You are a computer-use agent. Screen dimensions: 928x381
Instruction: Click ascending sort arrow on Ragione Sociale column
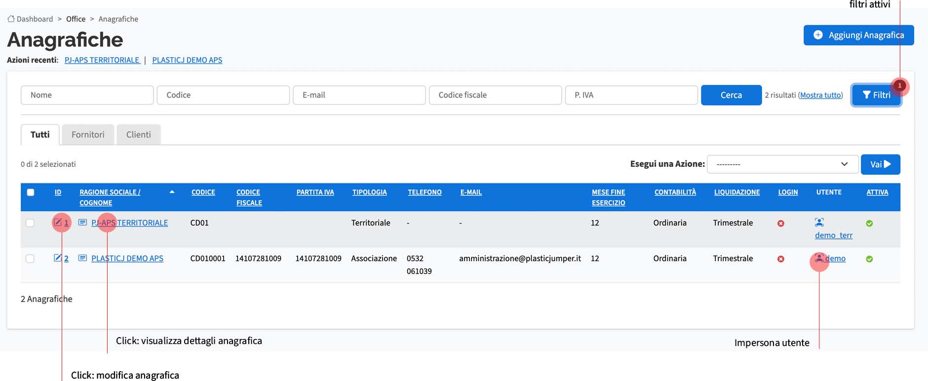(172, 192)
